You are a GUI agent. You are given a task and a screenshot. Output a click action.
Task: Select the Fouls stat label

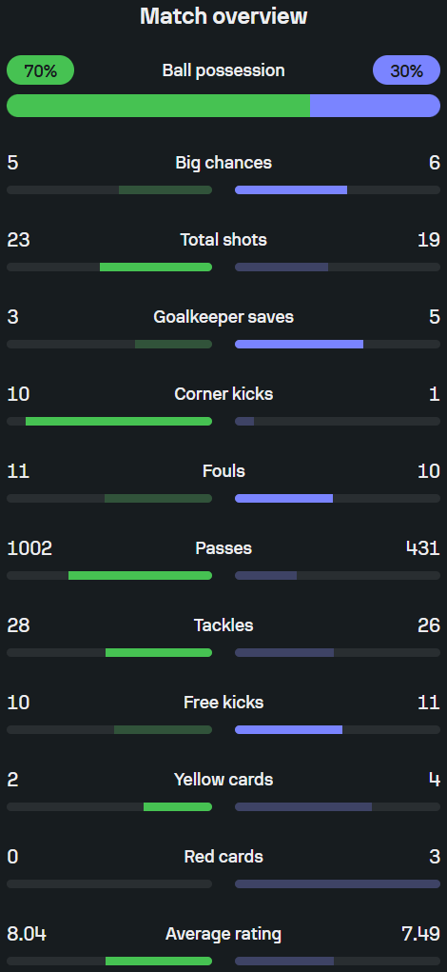223,471
